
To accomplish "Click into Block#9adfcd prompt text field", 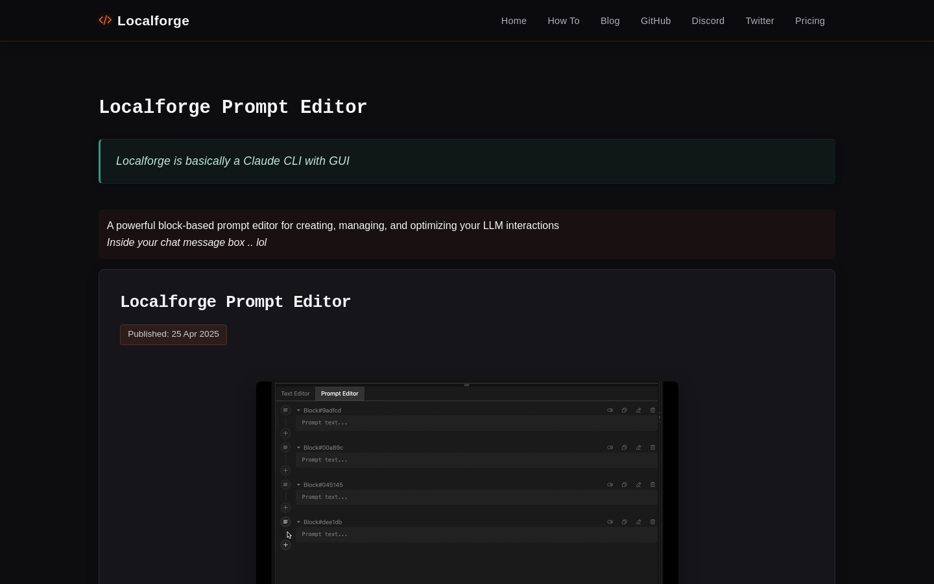I will click(477, 423).
